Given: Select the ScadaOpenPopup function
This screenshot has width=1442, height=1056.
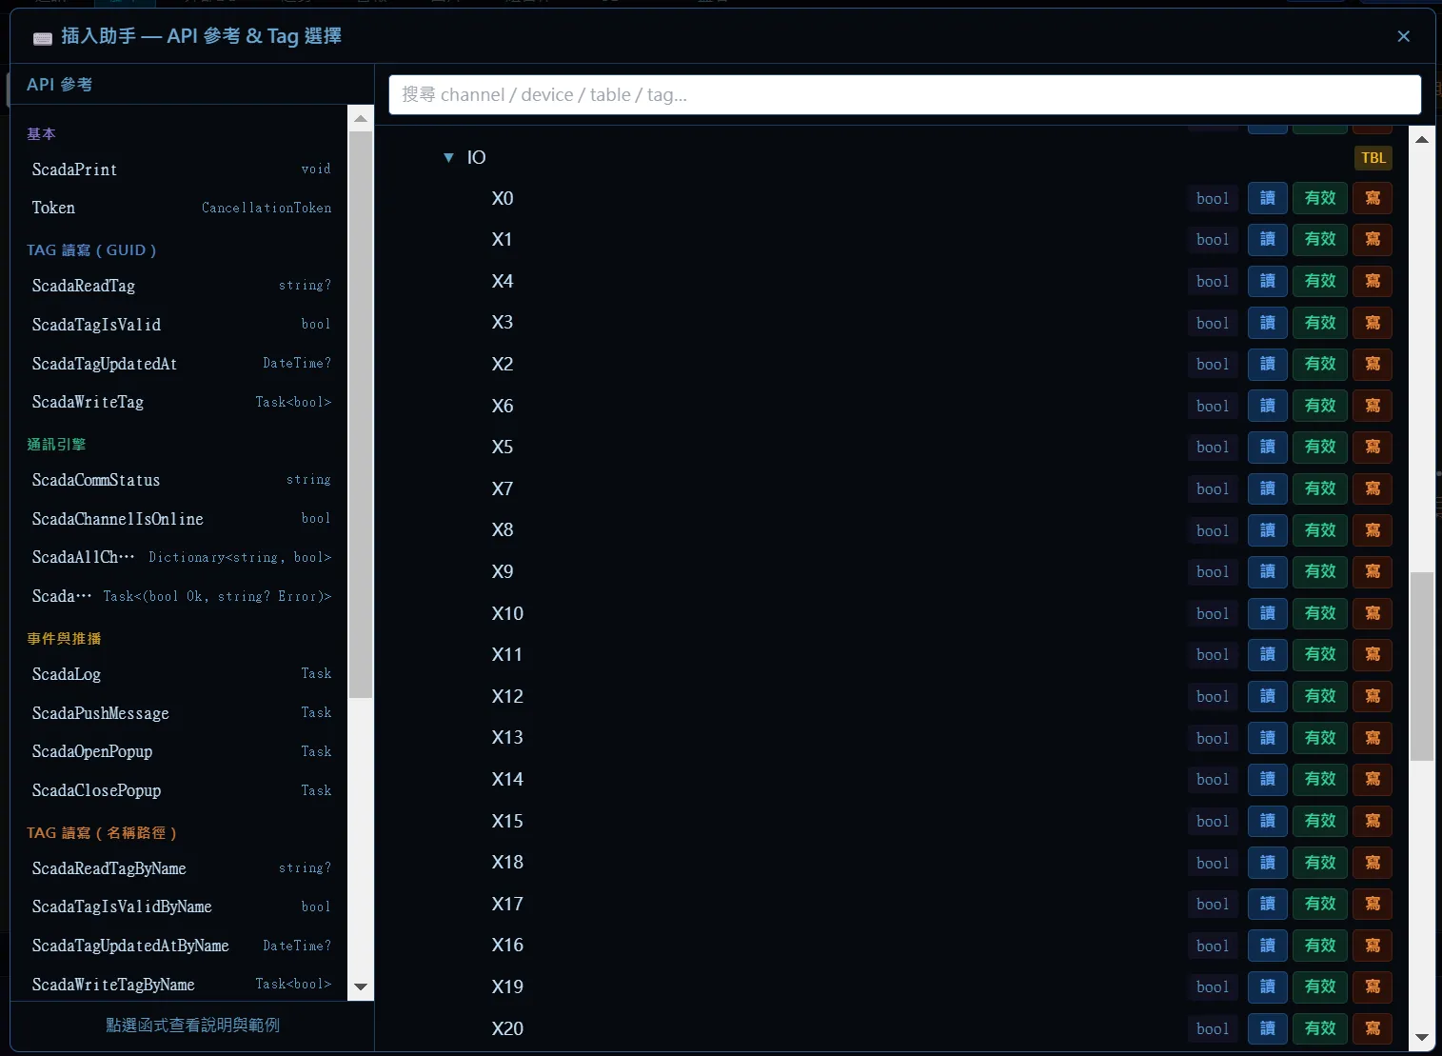Looking at the screenshot, I should (x=181, y=751).
